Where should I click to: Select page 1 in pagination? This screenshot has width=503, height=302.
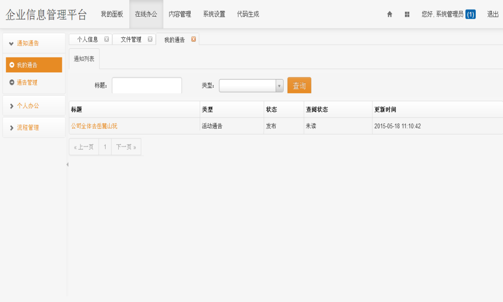pyautogui.click(x=105, y=147)
